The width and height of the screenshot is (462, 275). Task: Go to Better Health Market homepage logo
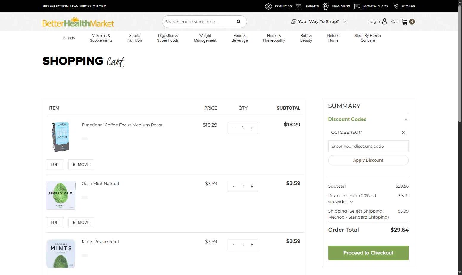pos(78,22)
